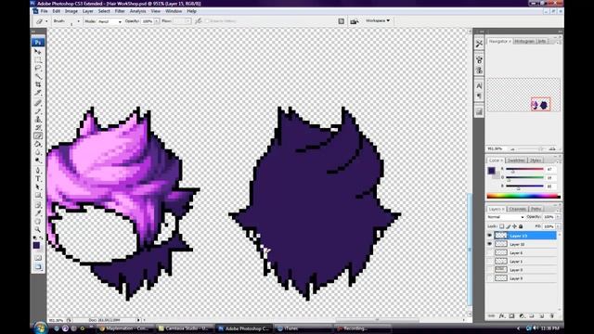594x334 pixels.
Task: Click the add layer style fx icon
Action: 501,315
